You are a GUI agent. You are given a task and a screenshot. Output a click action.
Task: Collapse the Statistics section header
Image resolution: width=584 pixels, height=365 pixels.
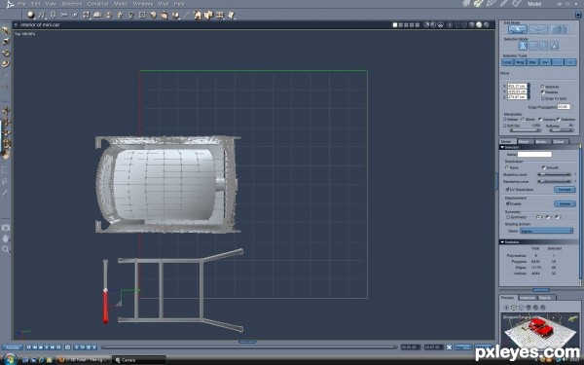tap(539, 242)
